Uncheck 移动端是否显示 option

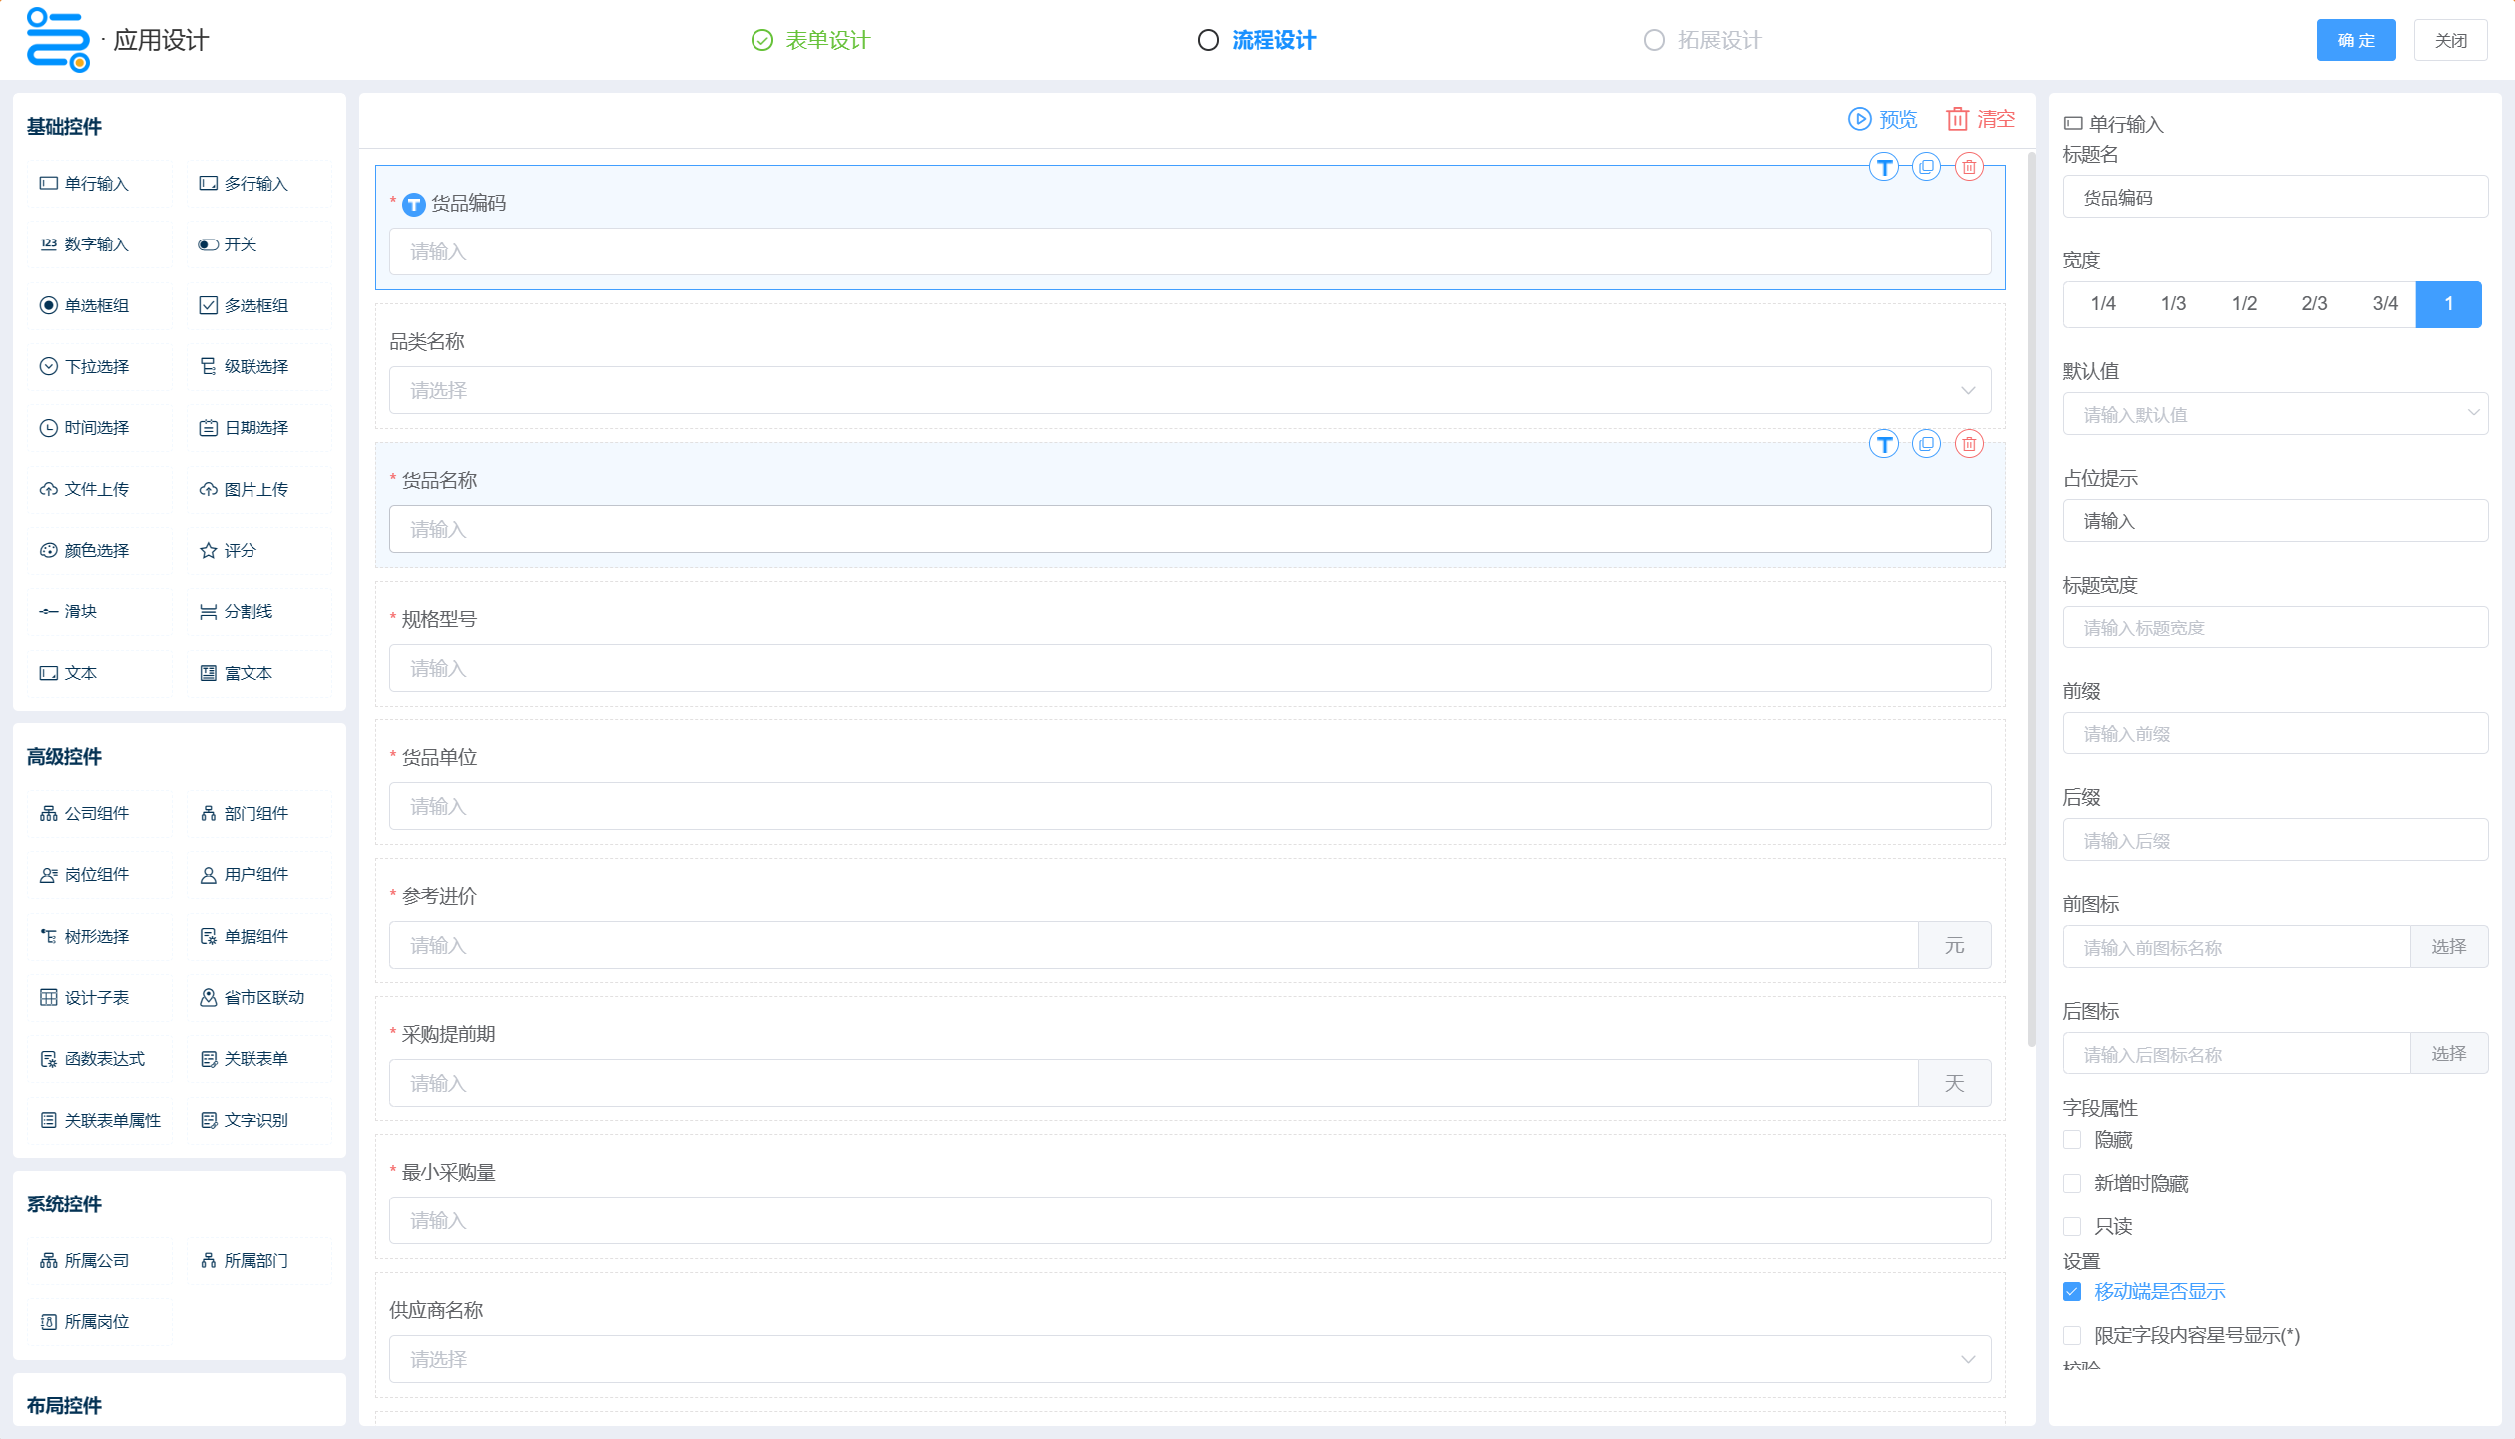pyautogui.click(x=2072, y=1291)
